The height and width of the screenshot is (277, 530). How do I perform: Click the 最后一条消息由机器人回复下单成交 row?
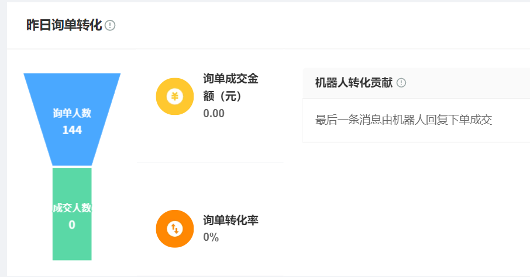pos(417,120)
